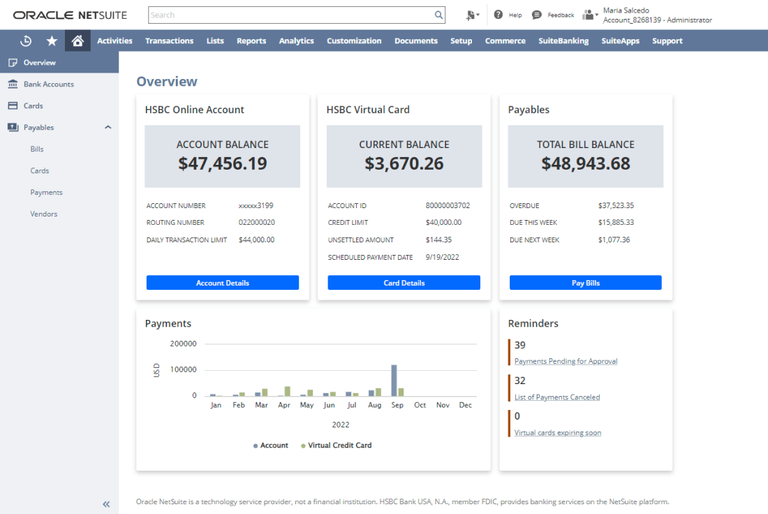Open Virtual cards expiring soon link

558,433
